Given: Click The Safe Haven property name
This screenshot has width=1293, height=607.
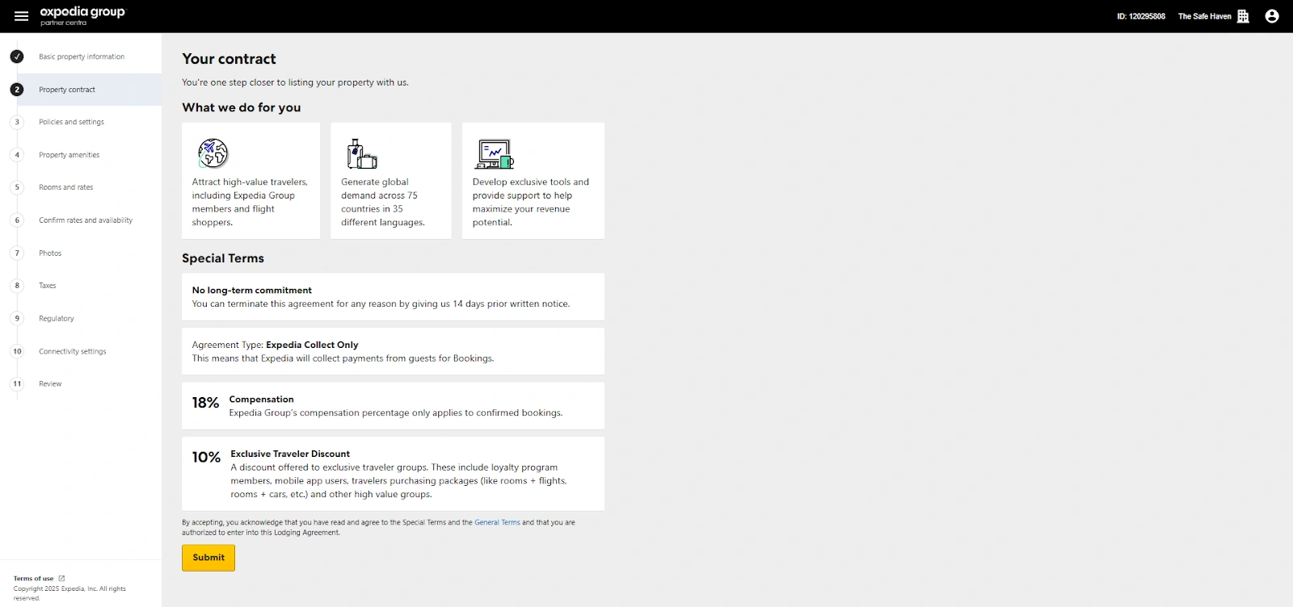Looking at the screenshot, I should 1204,16.
